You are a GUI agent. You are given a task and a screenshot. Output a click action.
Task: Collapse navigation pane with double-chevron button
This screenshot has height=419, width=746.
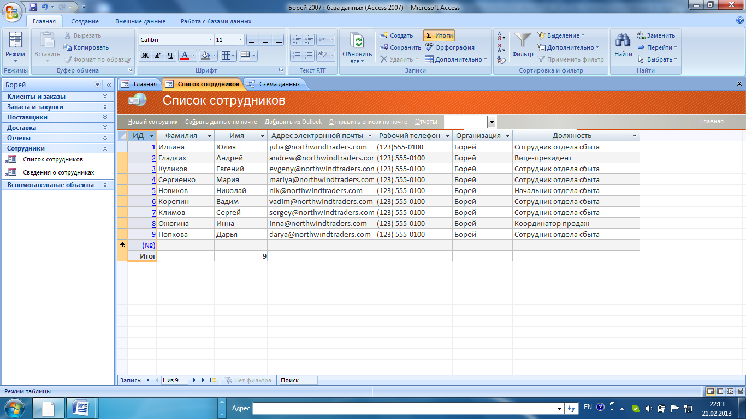109,85
